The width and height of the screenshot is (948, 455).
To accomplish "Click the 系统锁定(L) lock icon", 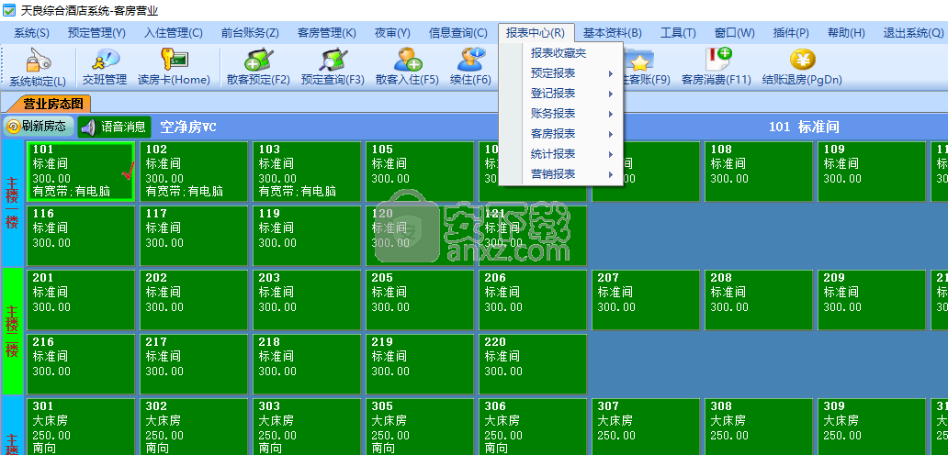I will tap(38, 60).
